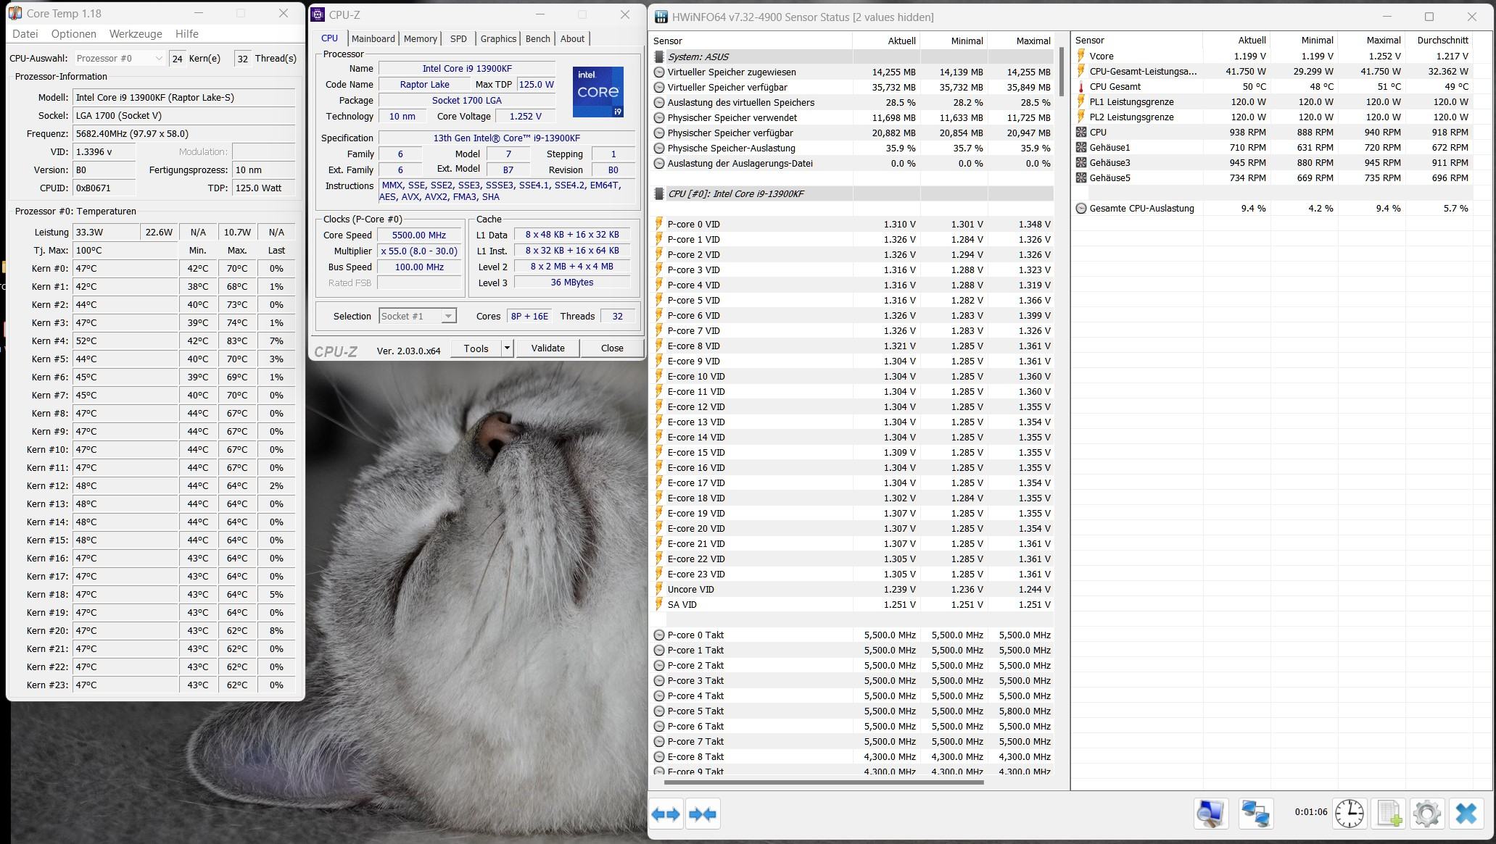Click Gehäuse5 fan icon

[x=1081, y=177]
